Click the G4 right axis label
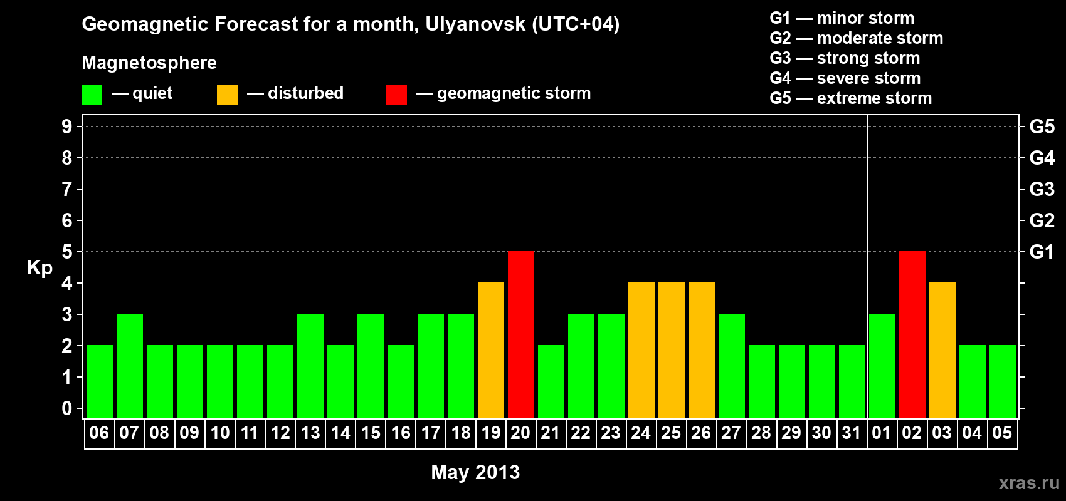The image size is (1066, 501). [x=1042, y=158]
